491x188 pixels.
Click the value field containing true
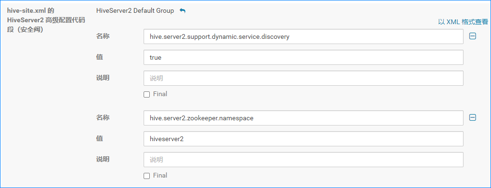pos(303,58)
